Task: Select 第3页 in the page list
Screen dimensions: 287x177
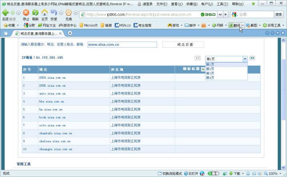Action: 210,73
